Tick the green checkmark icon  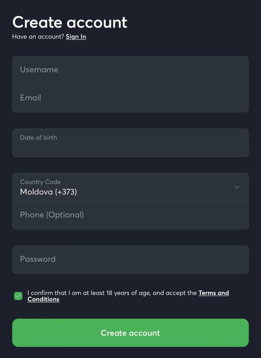[18, 296]
